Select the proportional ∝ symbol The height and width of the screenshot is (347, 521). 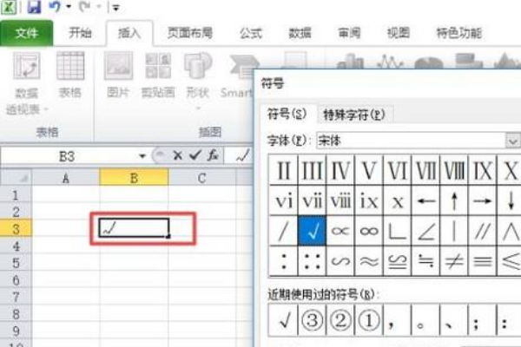pos(340,231)
